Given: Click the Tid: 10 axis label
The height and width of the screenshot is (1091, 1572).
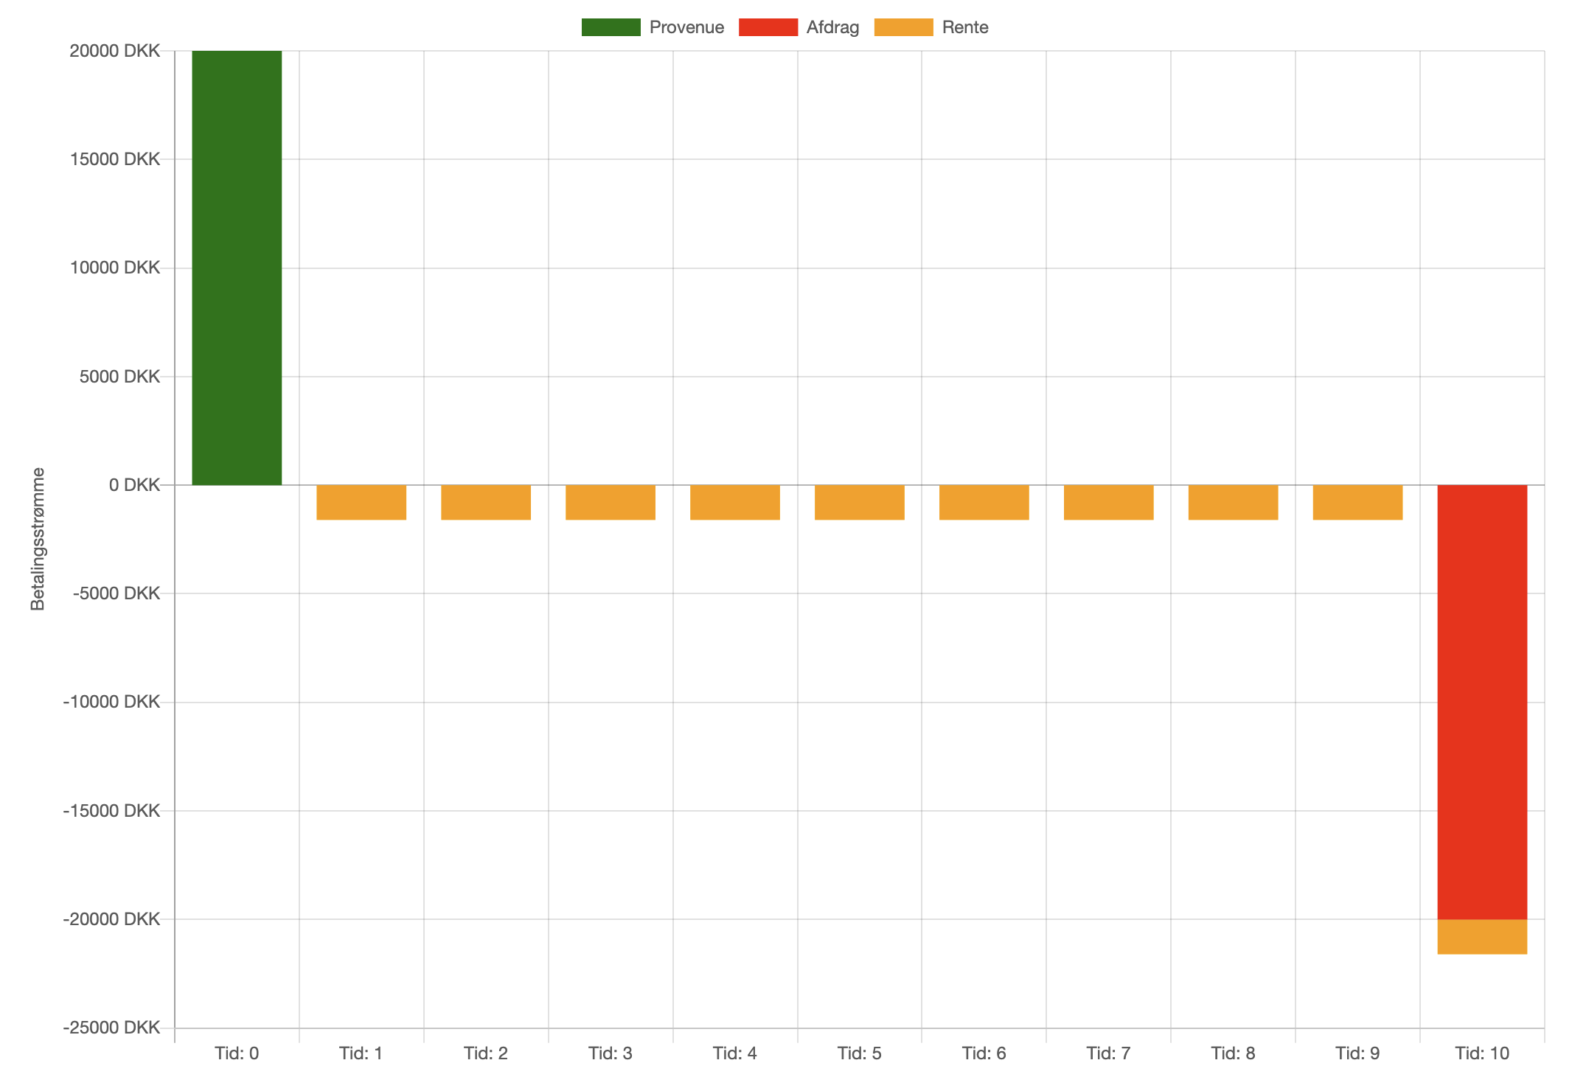Looking at the screenshot, I should click(x=1482, y=1053).
